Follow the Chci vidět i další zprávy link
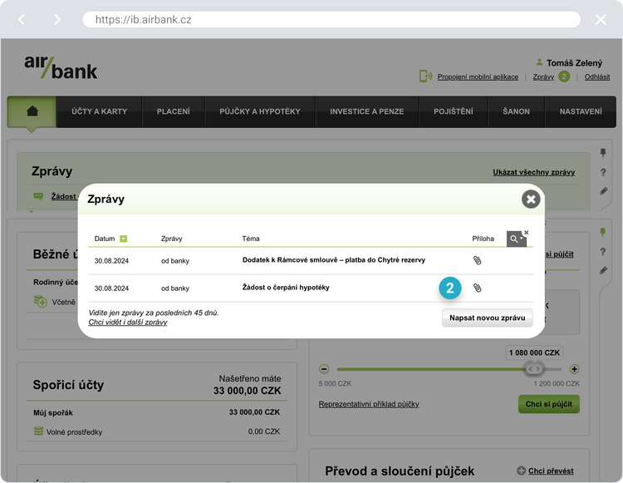The height and width of the screenshot is (483, 623). pyautogui.click(x=128, y=323)
